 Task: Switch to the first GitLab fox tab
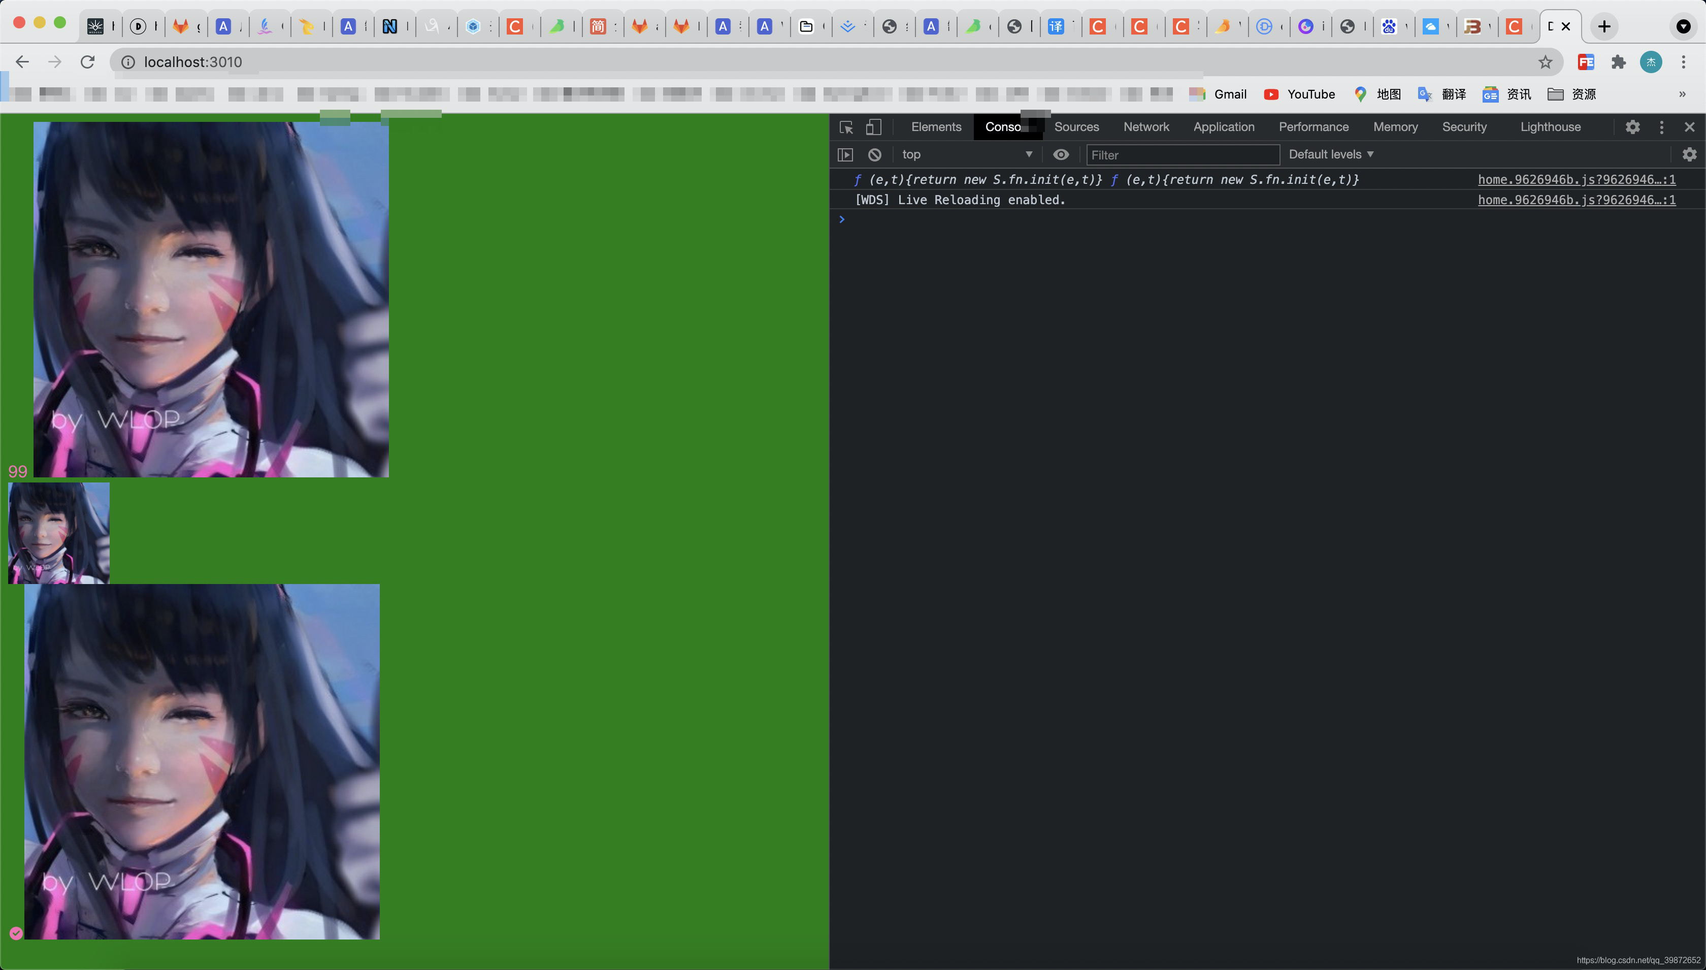pos(180,26)
